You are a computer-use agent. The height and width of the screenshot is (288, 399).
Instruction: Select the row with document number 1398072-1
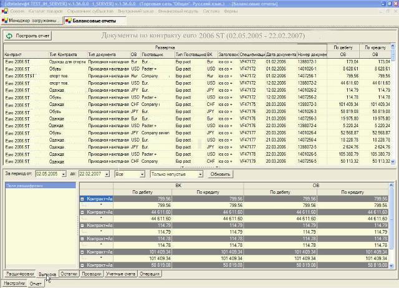[x=197, y=62]
